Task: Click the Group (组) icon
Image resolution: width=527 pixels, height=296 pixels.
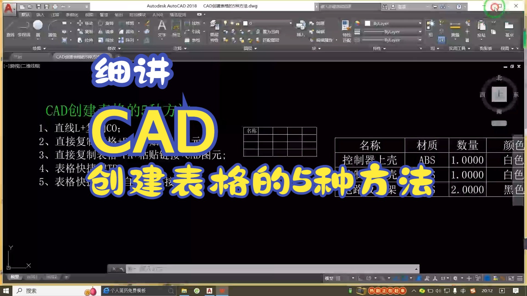Action: tap(430, 29)
